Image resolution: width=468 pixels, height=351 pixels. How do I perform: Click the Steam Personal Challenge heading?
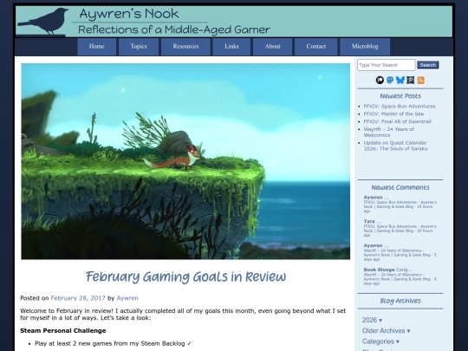[x=63, y=331]
